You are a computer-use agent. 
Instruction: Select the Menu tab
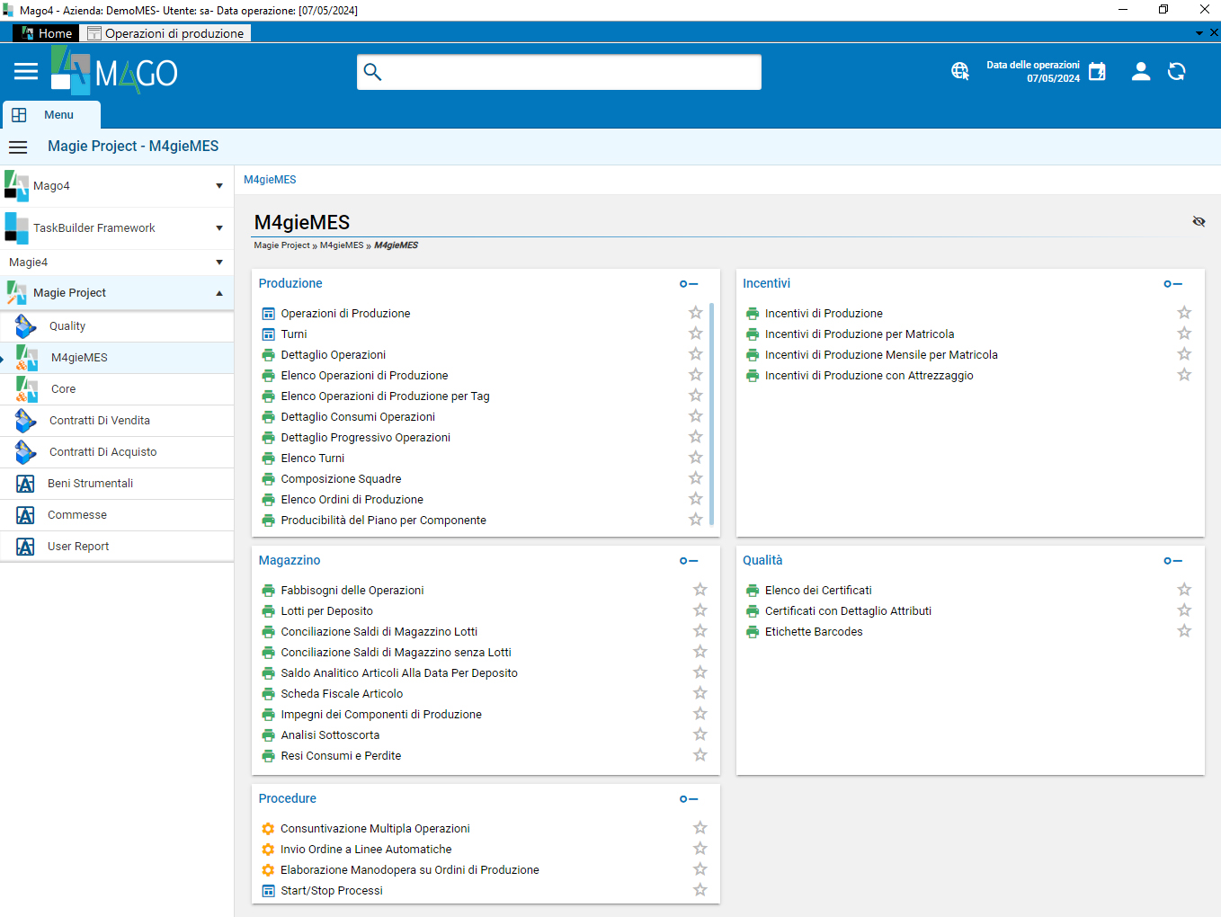coord(51,115)
